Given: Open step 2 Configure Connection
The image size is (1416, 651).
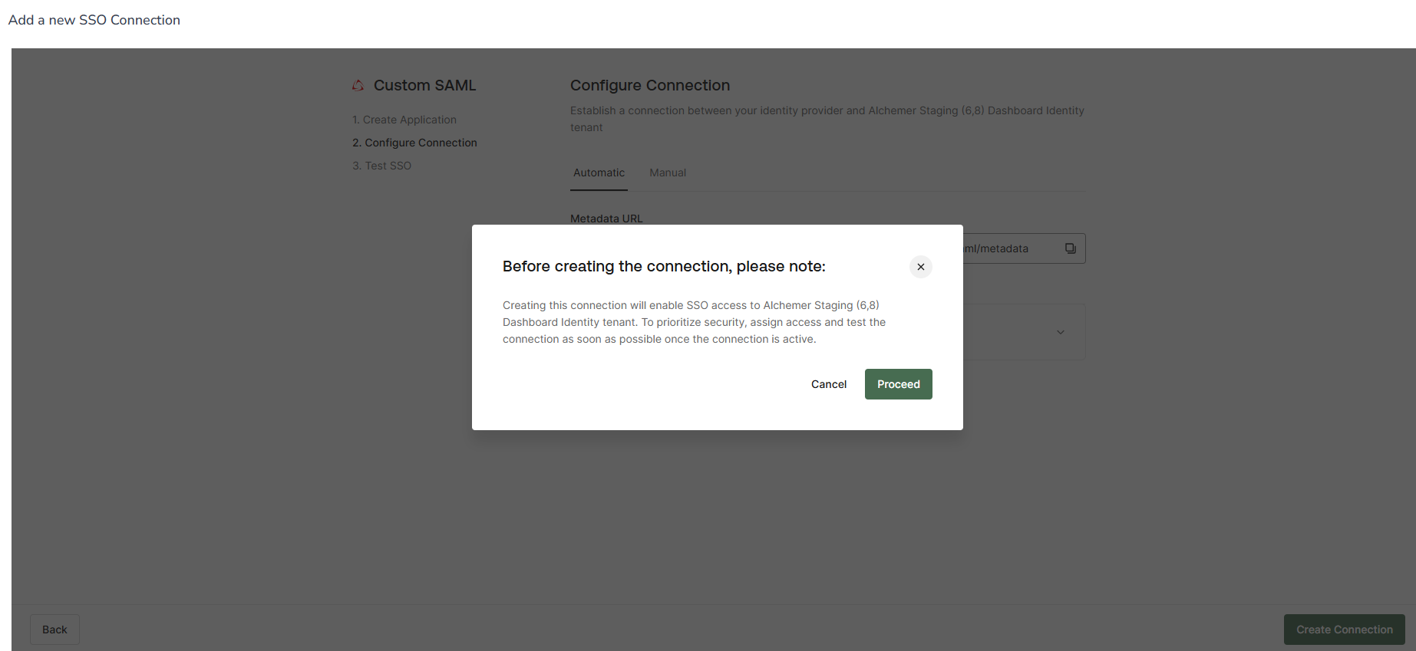Looking at the screenshot, I should pos(414,143).
